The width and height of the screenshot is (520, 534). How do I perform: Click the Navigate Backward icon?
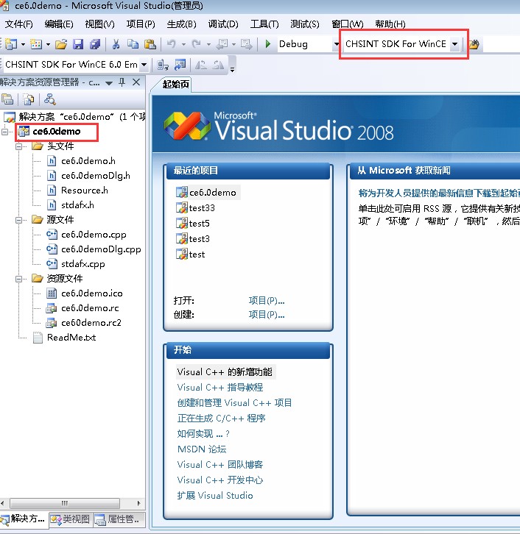point(222,44)
